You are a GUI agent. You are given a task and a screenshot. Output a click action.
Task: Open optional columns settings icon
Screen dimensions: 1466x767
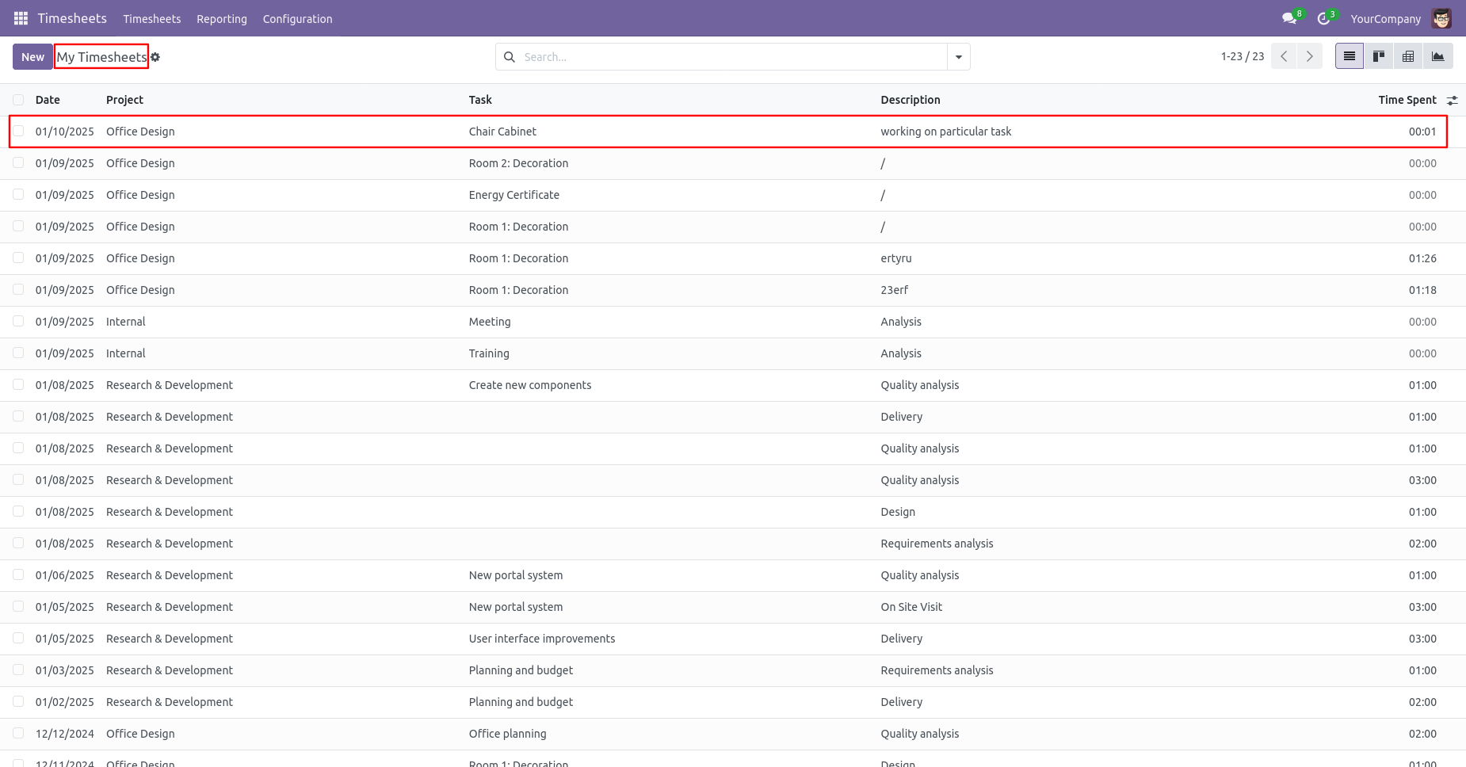click(1452, 101)
